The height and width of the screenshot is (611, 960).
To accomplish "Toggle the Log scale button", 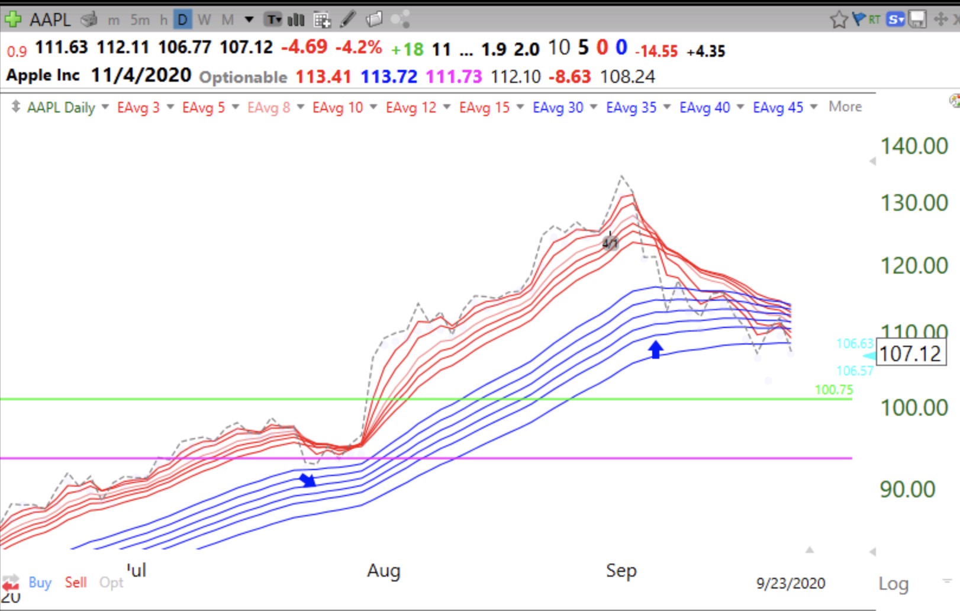I will point(893,584).
